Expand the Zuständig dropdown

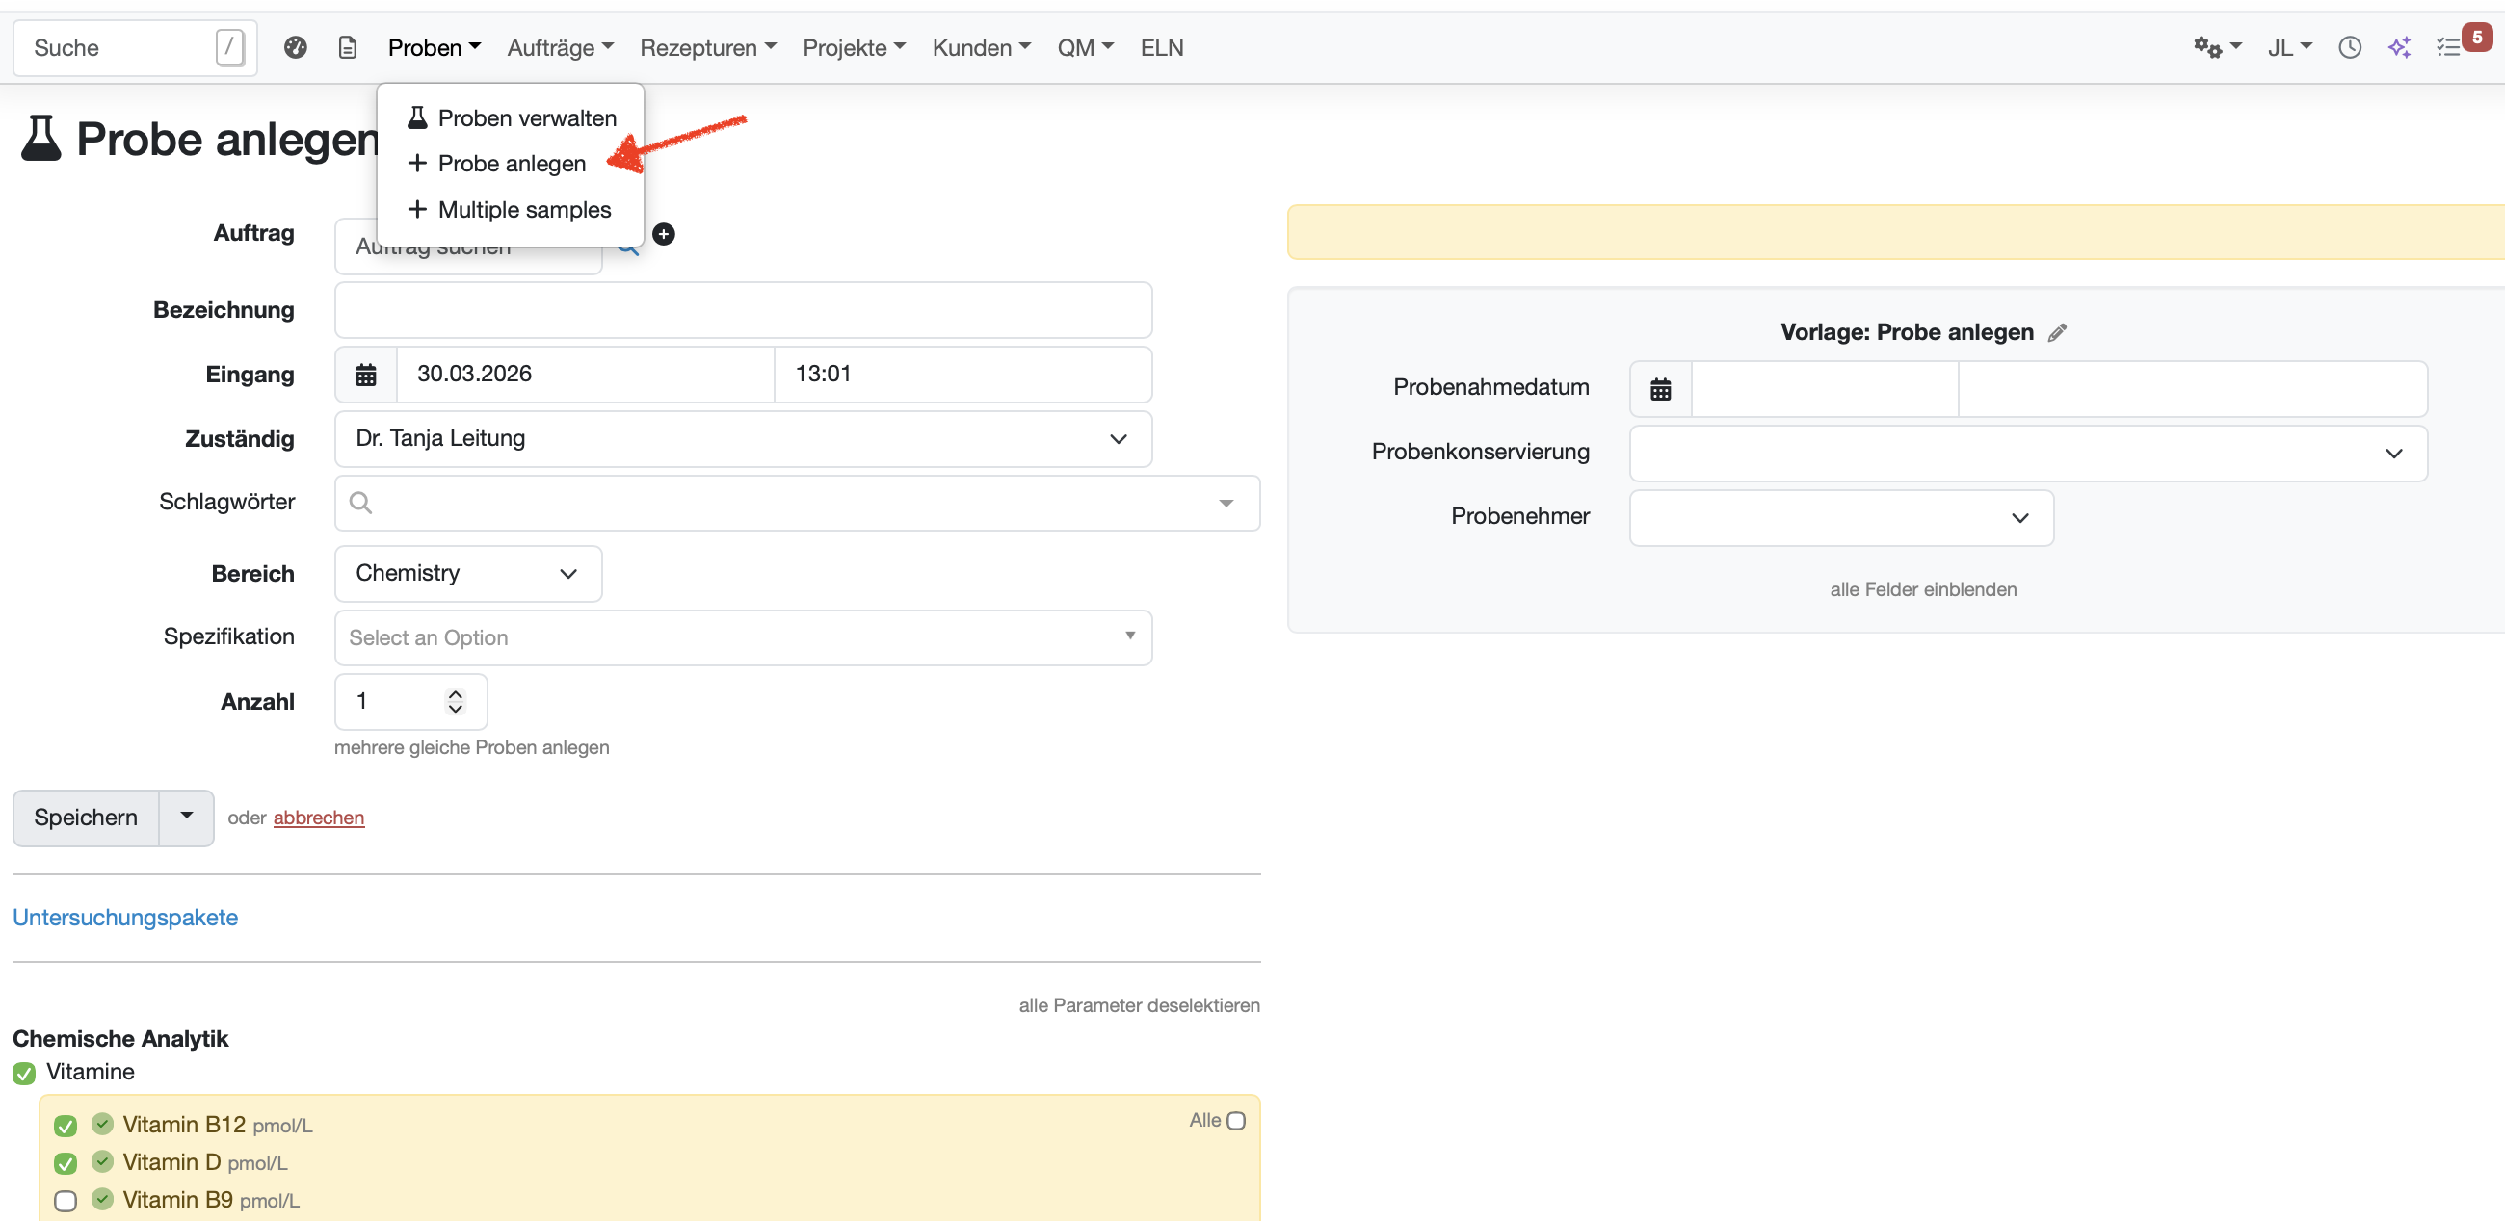pos(743,438)
